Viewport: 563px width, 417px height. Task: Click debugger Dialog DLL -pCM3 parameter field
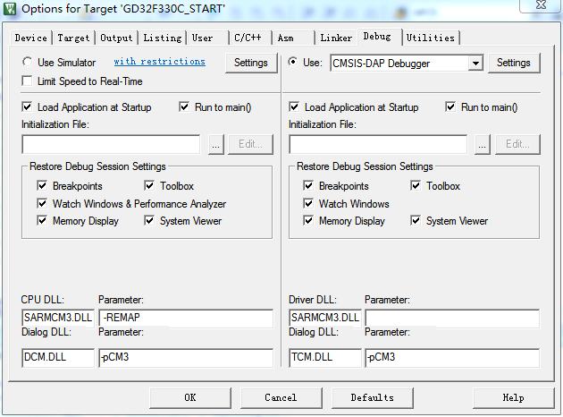(452, 357)
